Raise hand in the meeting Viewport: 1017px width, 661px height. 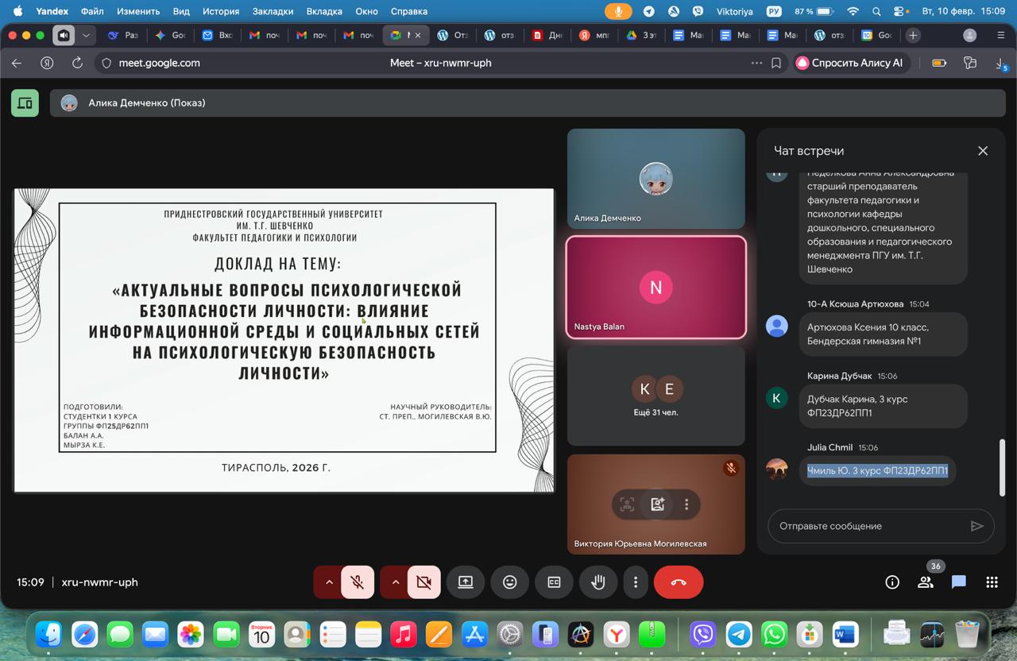point(598,582)
